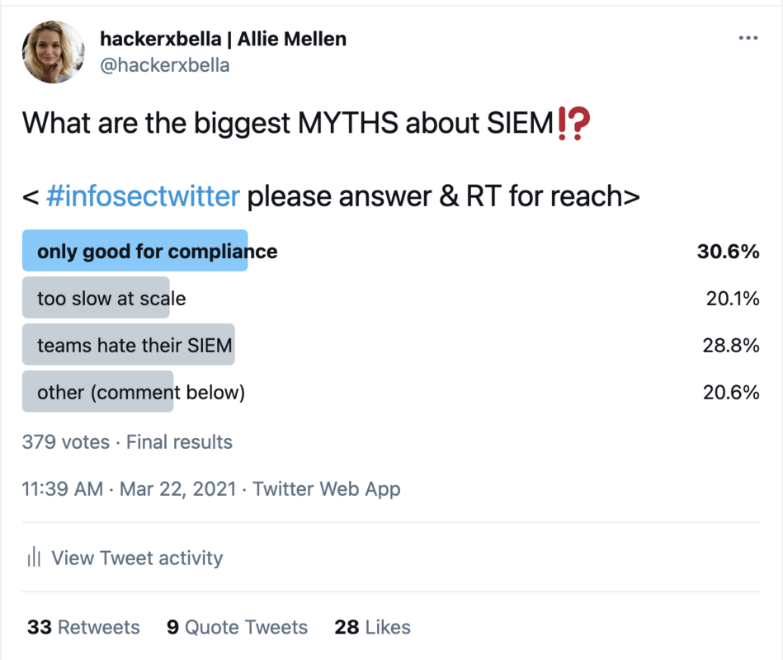
Task: Click the display name hackerxbella | Allie Mellen
Action: click(x=223, y=38)
